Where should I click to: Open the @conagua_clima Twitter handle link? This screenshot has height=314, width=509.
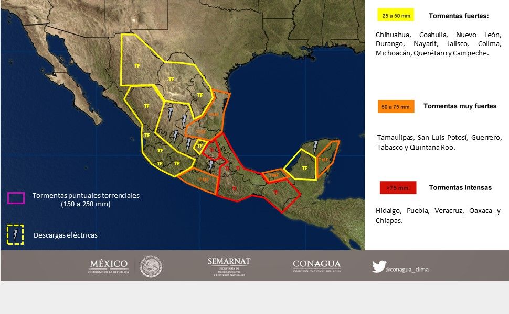[407, 270]
